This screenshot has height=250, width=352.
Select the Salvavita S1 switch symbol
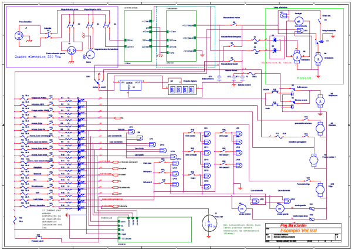(x=49, y=35)
